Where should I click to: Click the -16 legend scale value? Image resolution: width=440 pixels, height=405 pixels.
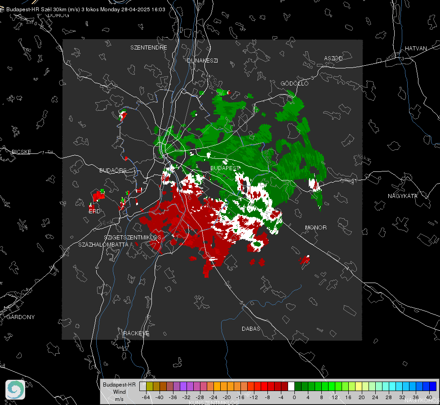(240, 397)
